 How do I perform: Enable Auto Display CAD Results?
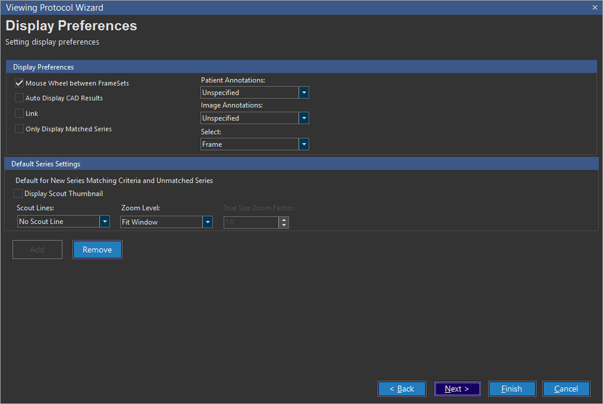19,98
